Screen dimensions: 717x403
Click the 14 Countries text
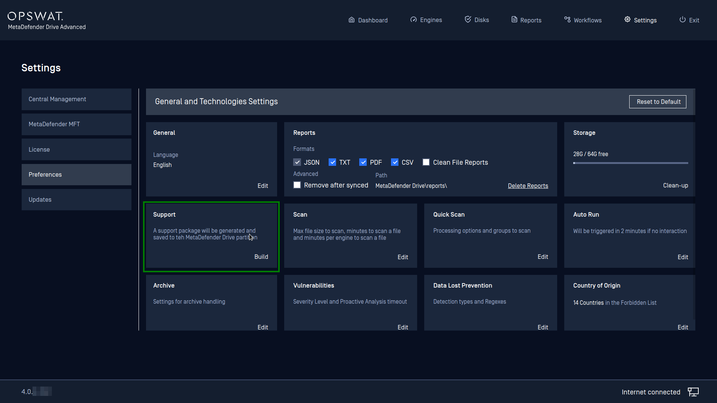point(588,303)
